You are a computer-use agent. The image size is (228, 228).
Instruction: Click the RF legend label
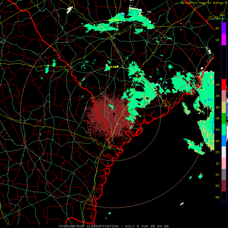click(218, 28)
